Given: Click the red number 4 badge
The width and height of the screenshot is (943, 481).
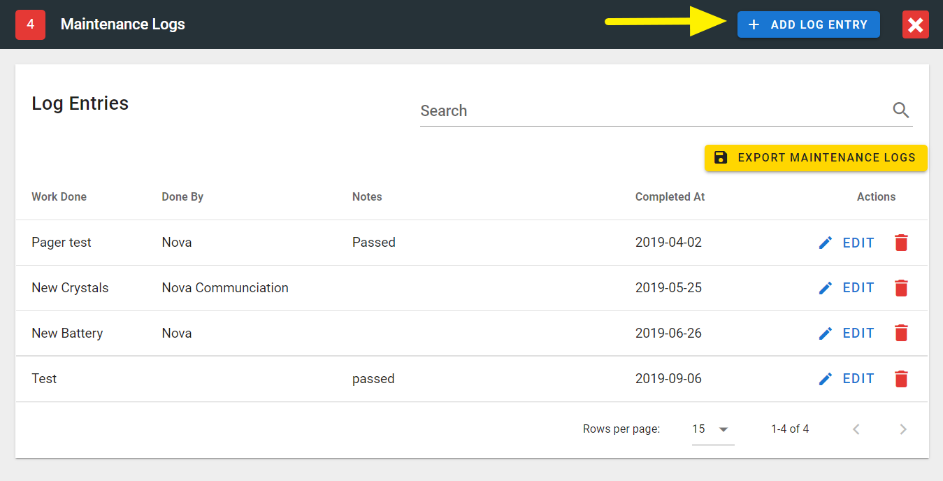Looking at the screenshot, I should pos(30,24).
